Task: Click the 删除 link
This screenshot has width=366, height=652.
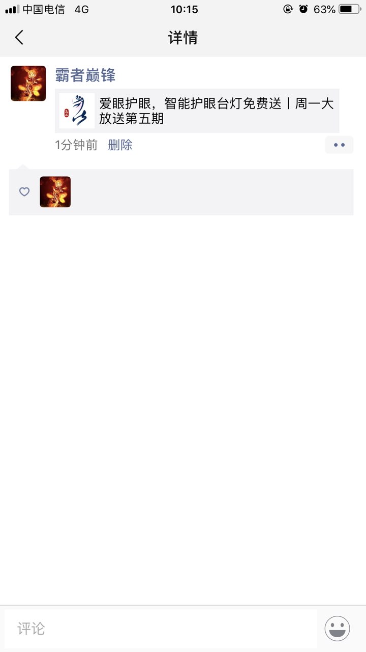Action: click(x=120, y=145)
